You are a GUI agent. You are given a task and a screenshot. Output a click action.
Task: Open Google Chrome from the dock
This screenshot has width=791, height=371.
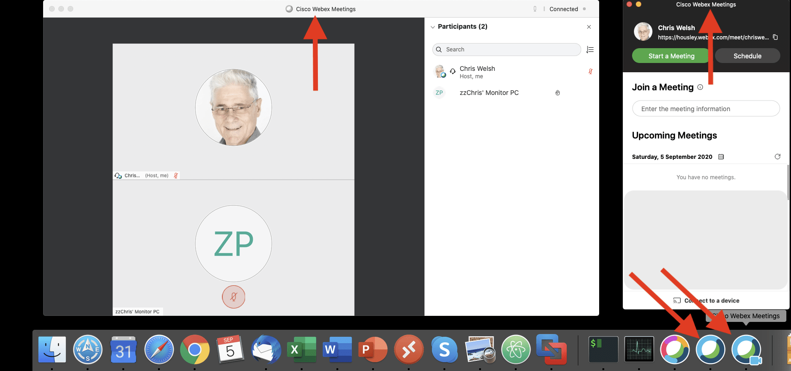[x=195, y=349]
